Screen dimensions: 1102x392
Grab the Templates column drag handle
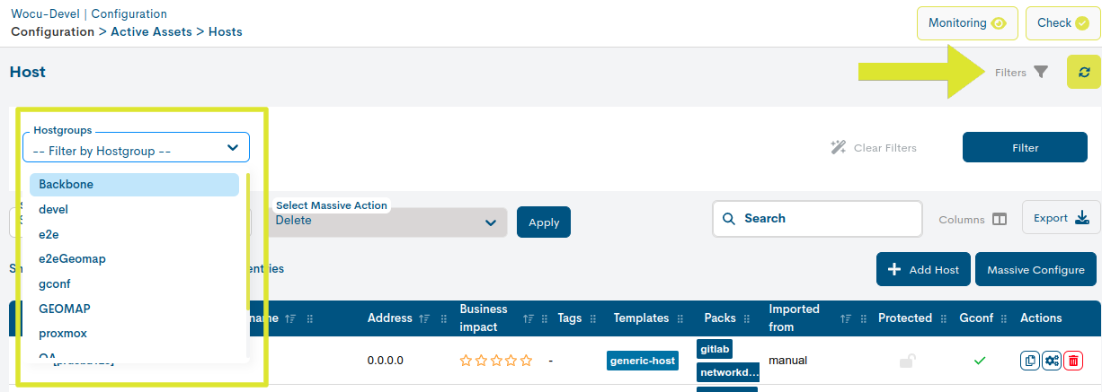point(681,318)
